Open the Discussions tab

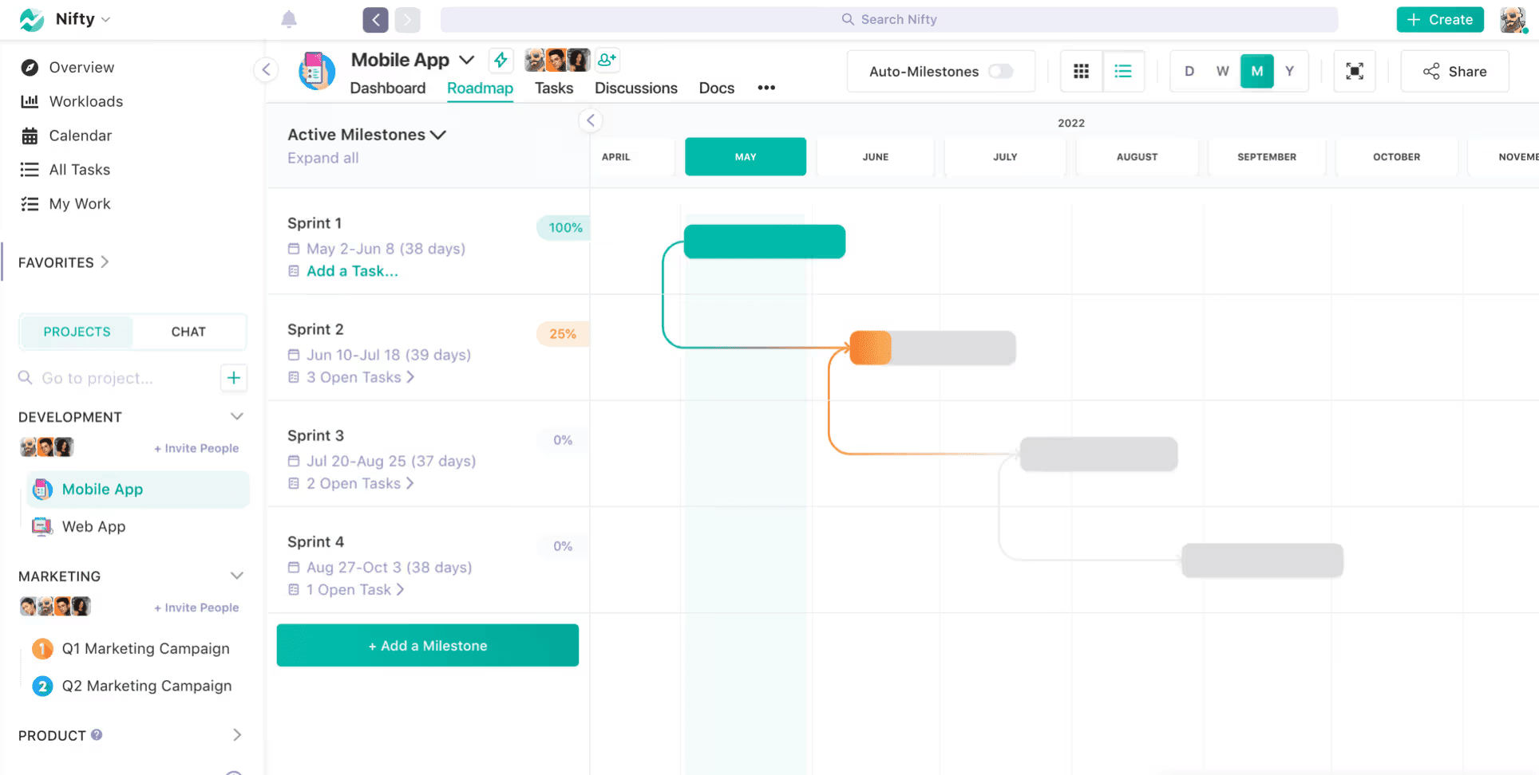click(635, 88)
